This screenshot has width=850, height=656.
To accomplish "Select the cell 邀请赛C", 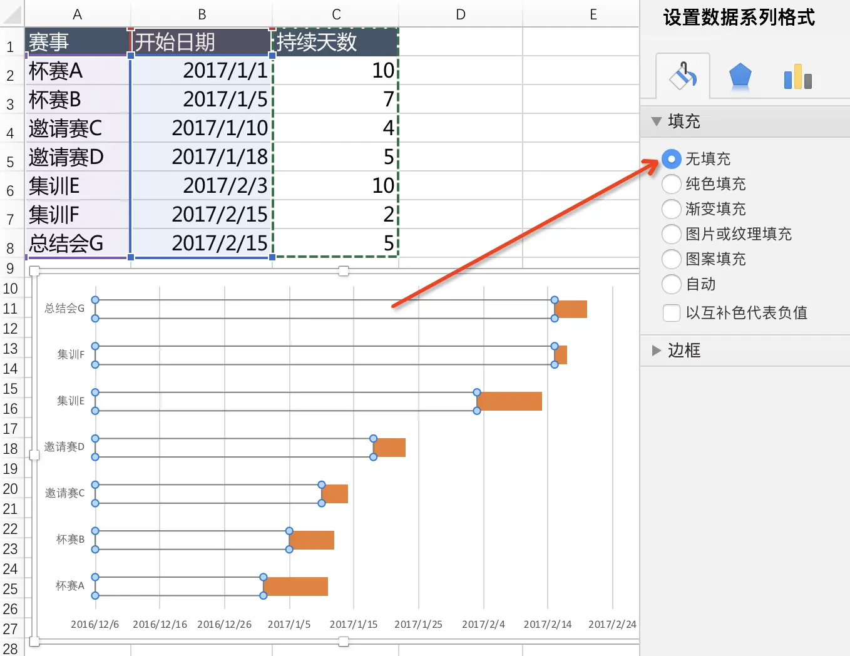I will pyautogui.click(x=78, y=128).
